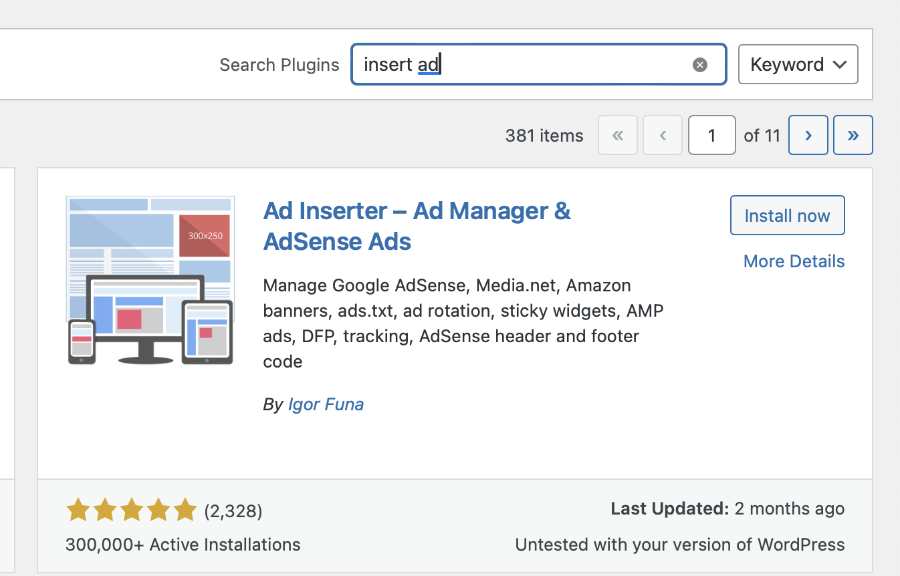The height and width of the screenshot is (576, 900).
Task: Click the 381 items count text
Action: click(x=544, y=136)
